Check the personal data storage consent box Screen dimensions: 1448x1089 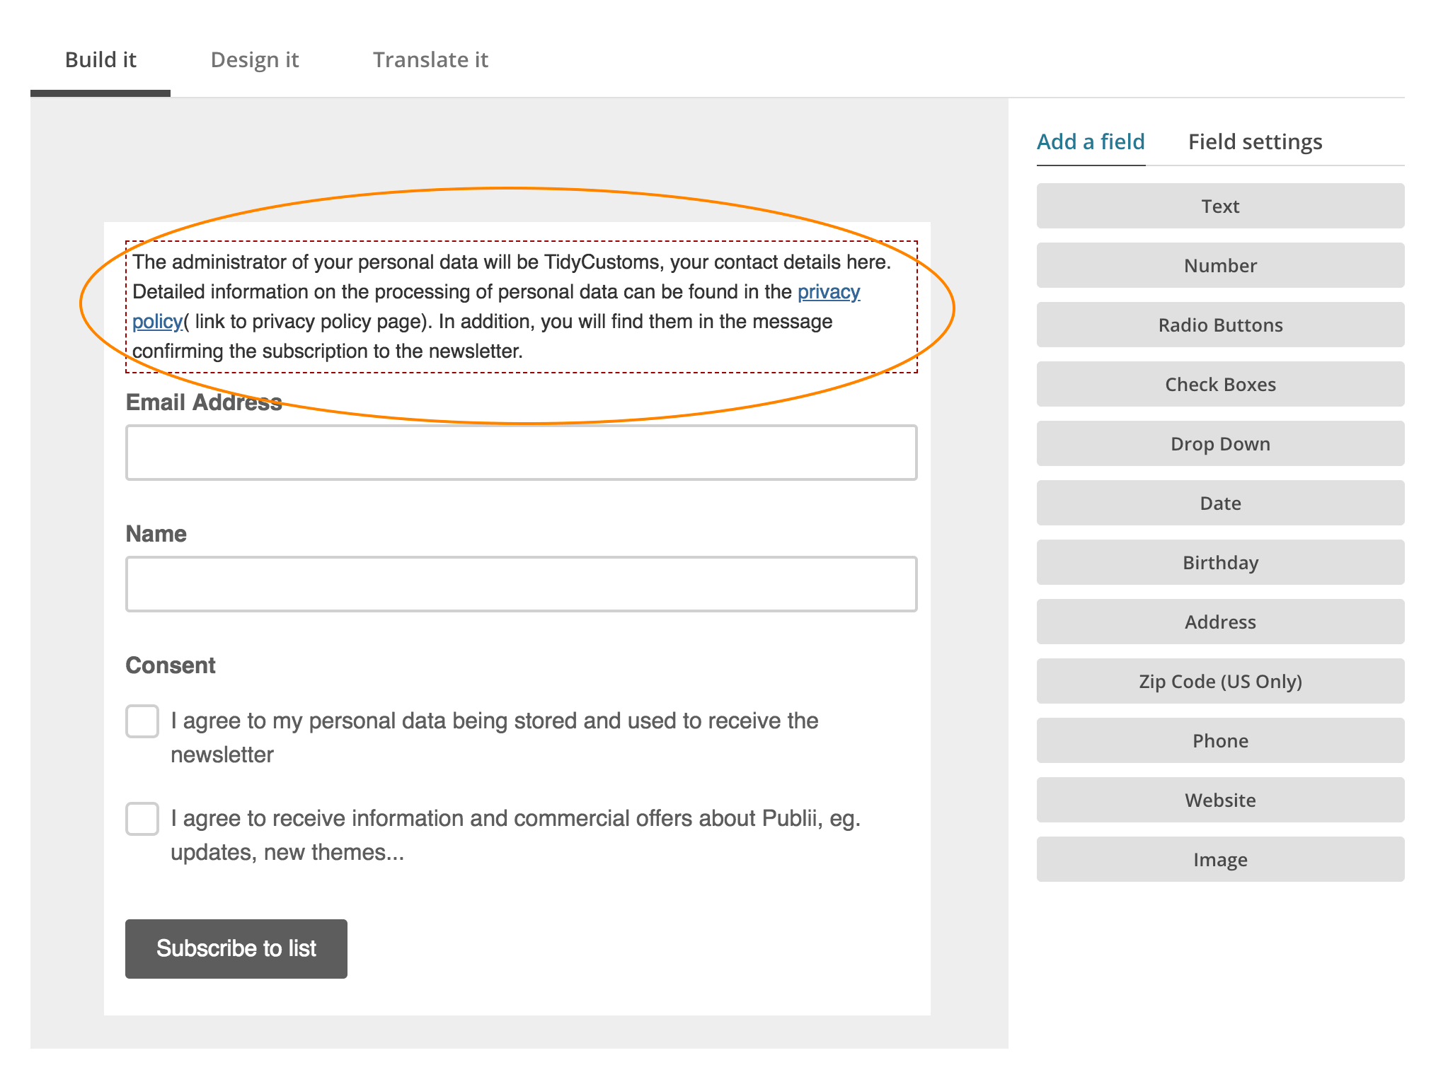[x=142, y=721]
